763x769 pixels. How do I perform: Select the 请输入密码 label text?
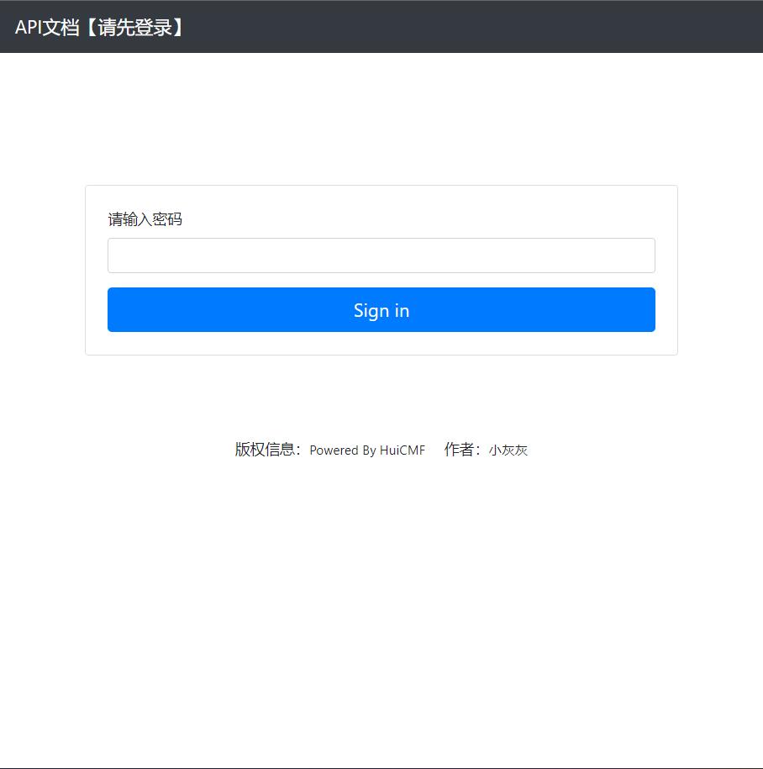145,219
